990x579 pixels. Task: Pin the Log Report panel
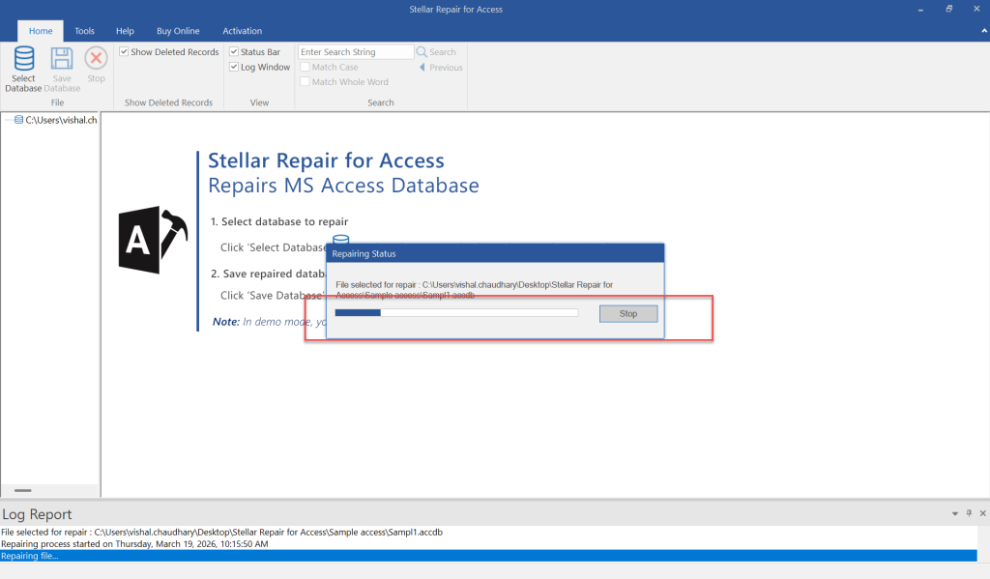[x=970, y=513]
